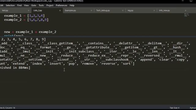Click the Column 14 status text
Screen dimensions: 196x110
10,108
